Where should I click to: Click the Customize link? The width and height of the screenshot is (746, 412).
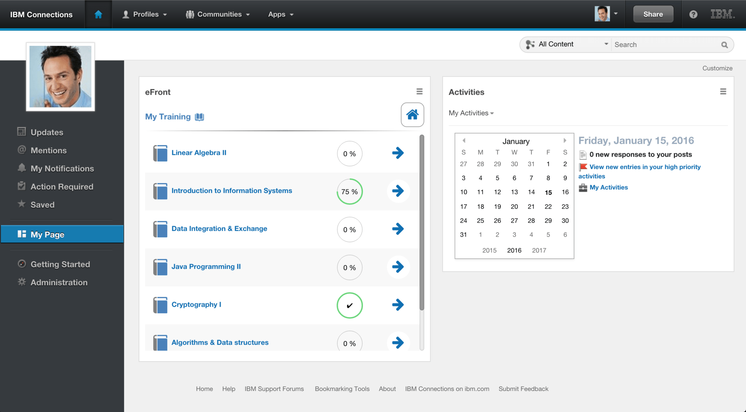pos(717,68)
